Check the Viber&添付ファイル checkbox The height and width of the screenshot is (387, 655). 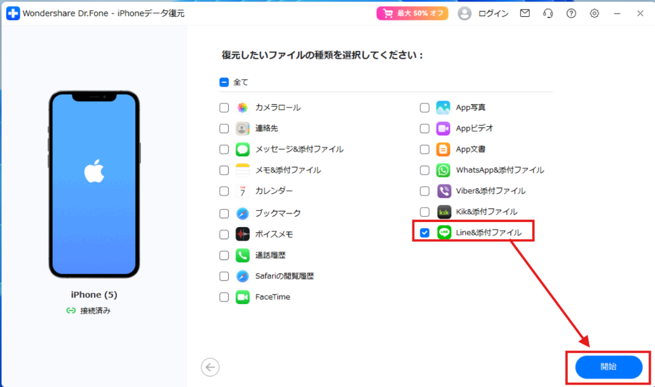pos(425,191)
